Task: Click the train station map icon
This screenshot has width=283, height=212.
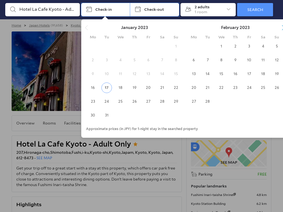Action: pyautogui.click(x=195, y=146)
